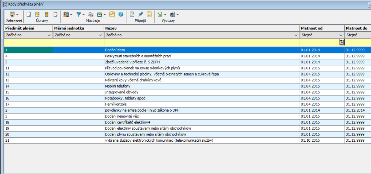
Task: Click the copy record icon in Úpravy
Action: click(55, 14)
